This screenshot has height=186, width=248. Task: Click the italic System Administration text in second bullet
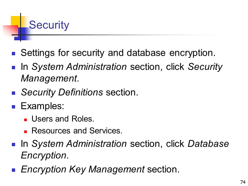(x=79, y=67)
